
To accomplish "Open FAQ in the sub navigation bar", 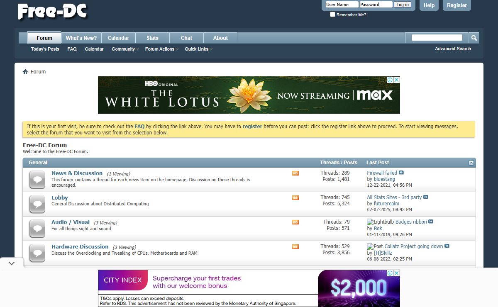I will (72, 49).
